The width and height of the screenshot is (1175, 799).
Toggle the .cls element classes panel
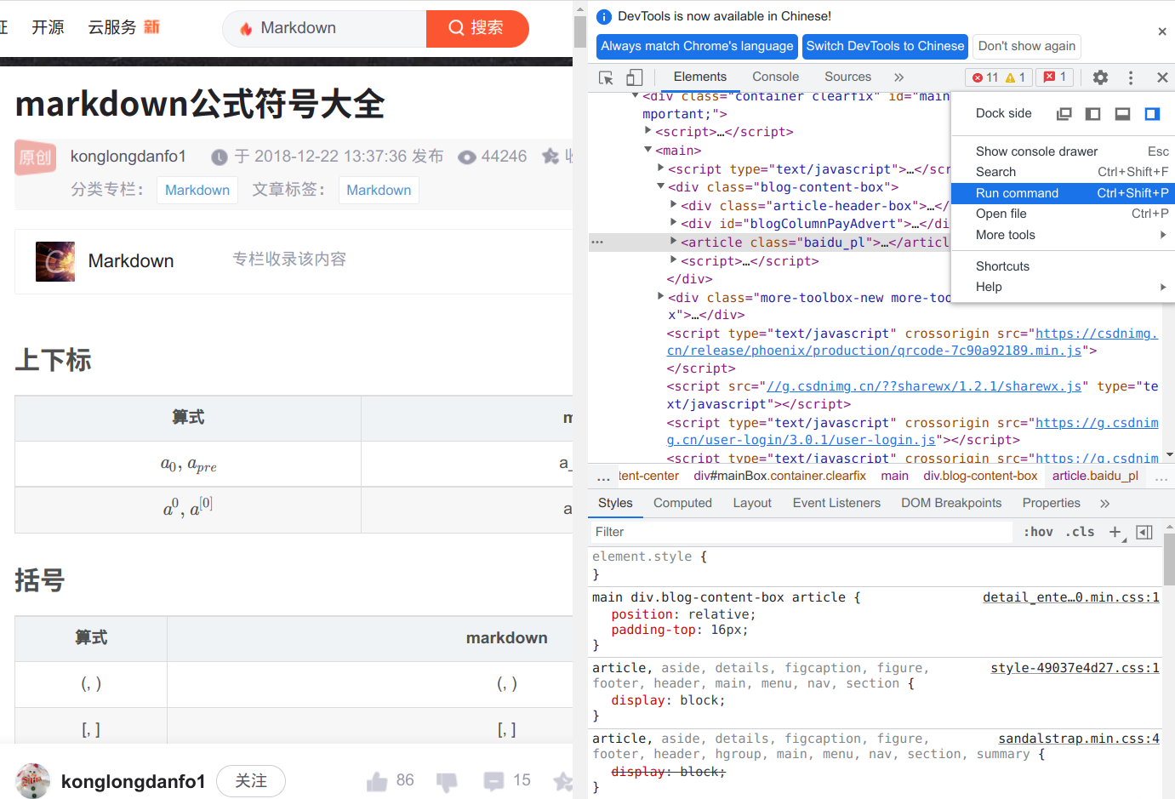[1081, 532]
